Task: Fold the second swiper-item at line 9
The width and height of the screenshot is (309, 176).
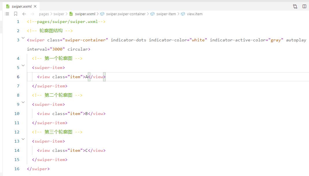Action: click(x=23, y=102)
